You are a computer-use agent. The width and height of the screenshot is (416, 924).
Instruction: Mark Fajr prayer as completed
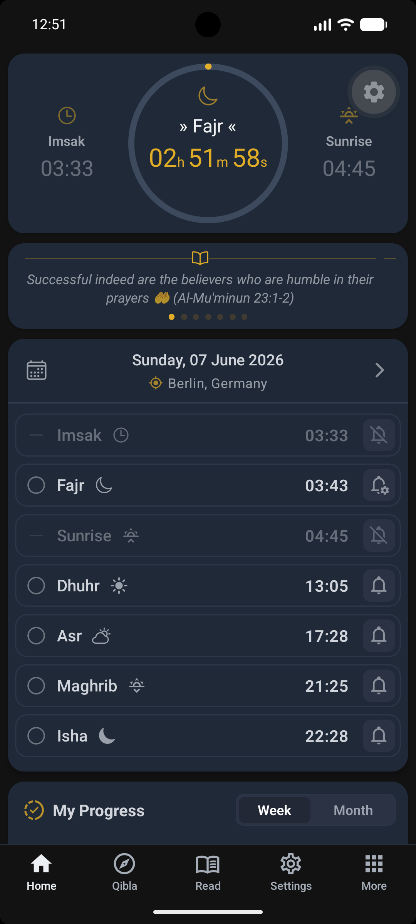tap(36, 485)
